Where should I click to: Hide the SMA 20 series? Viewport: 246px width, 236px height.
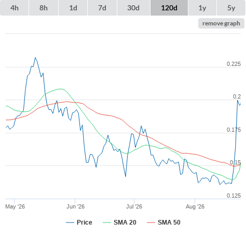(119, 223)
